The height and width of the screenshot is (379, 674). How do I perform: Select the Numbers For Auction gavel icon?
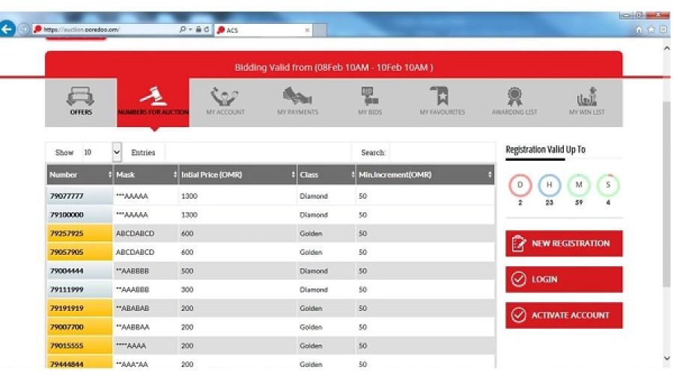pyautogui.click(x=154, y=96)
